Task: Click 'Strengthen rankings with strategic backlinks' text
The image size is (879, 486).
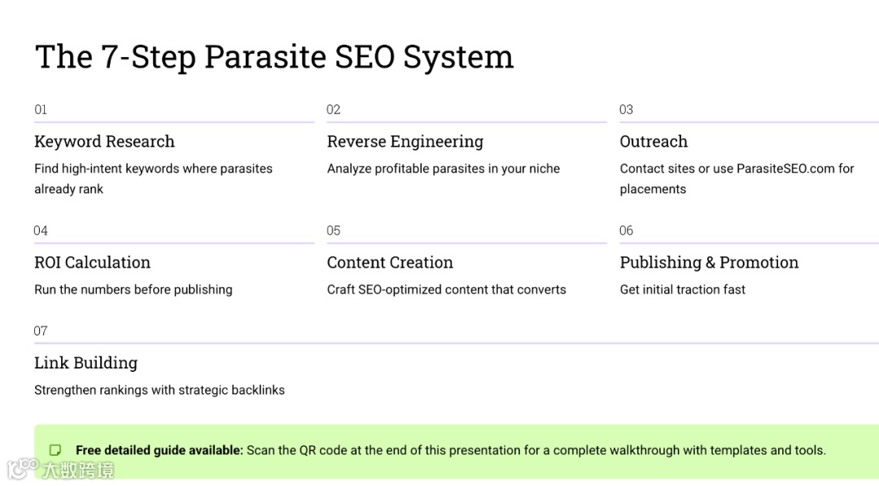Action: 160,390
